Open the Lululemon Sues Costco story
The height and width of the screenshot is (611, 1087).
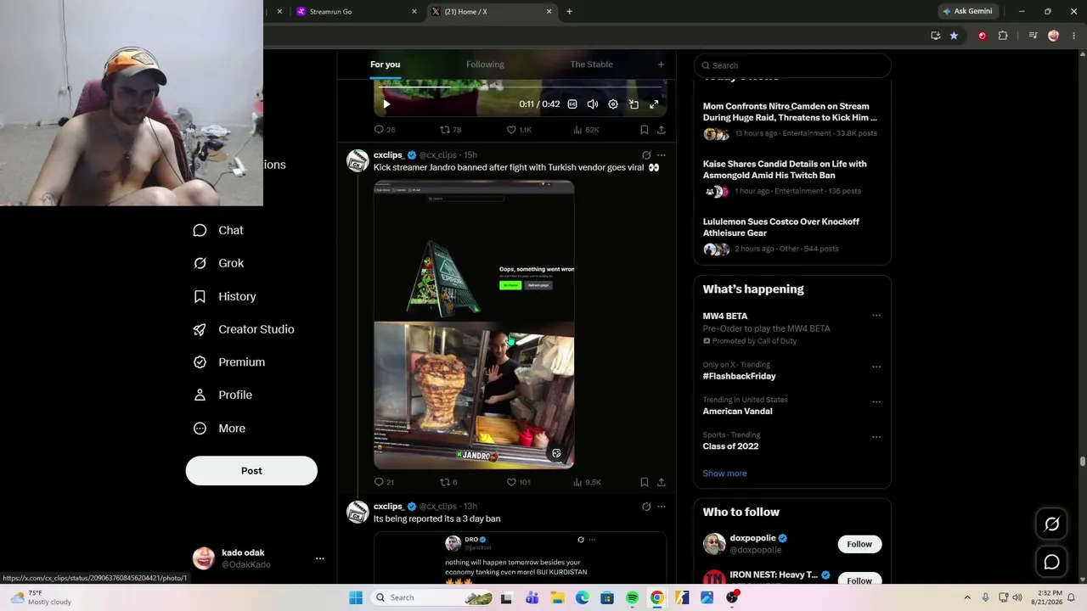791,234
